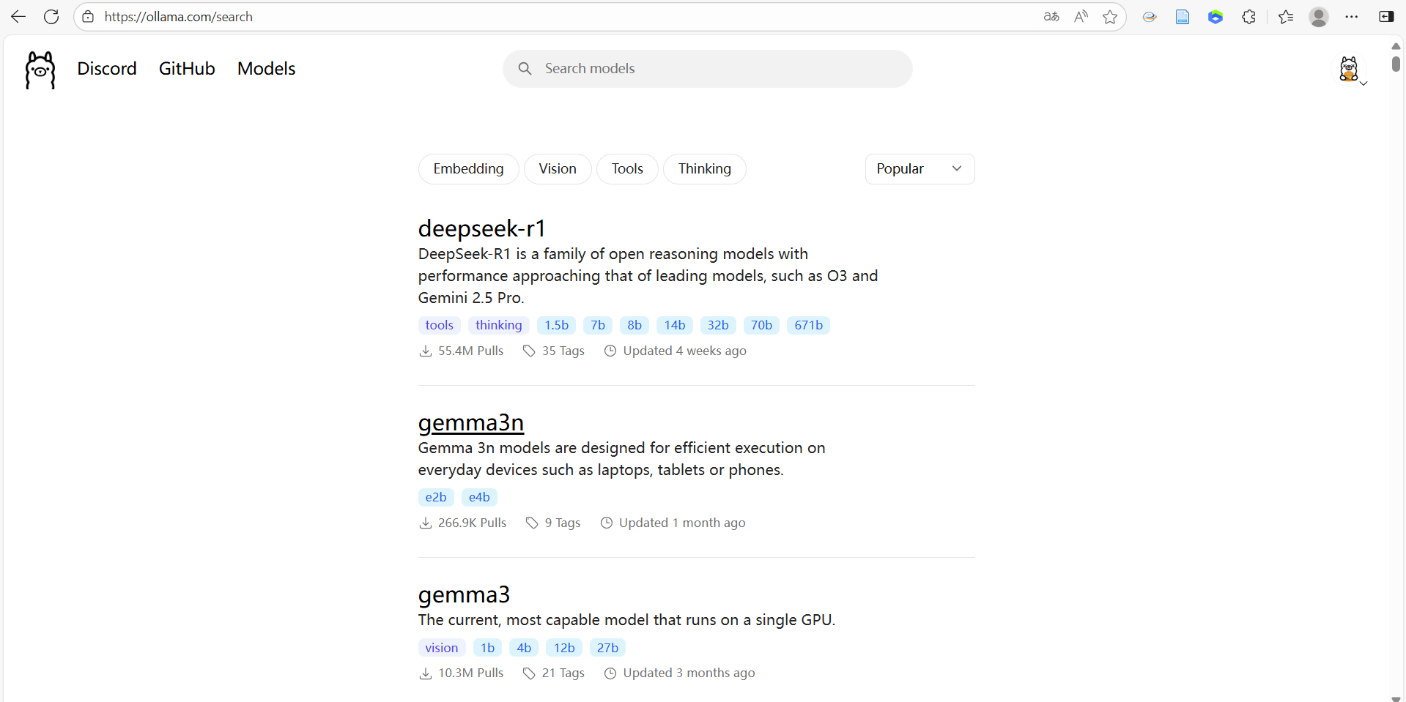Open the gemma3n model page
This screenshot has width=1406, height=702.
(471, 423)
